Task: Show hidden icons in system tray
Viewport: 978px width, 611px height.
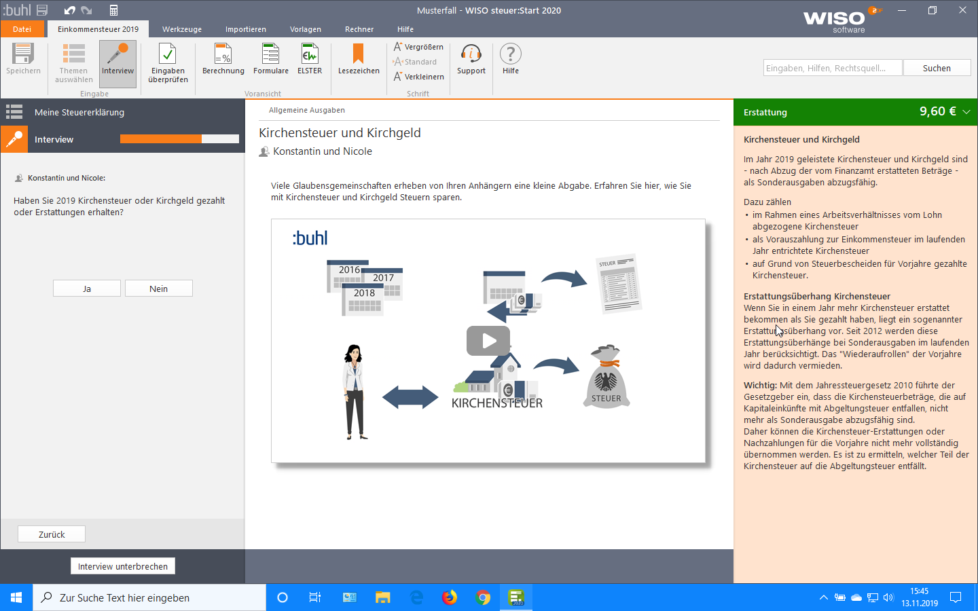Action: (x=823, y=597)
